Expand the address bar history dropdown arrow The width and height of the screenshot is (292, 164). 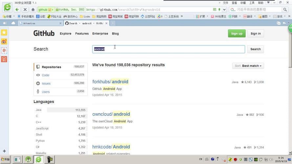224,10
